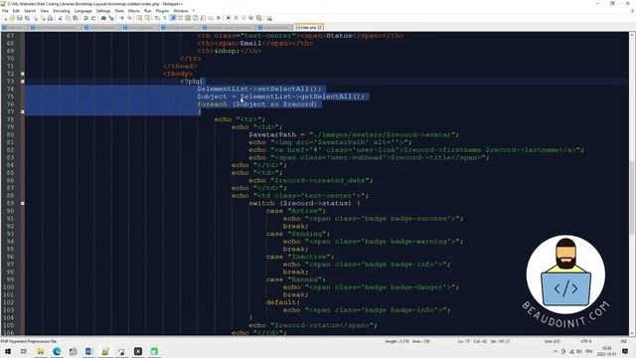Click the Replace toolbar icon

pos(111,18)
